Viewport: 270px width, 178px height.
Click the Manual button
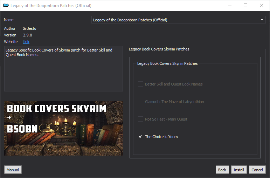click(13, 170)
